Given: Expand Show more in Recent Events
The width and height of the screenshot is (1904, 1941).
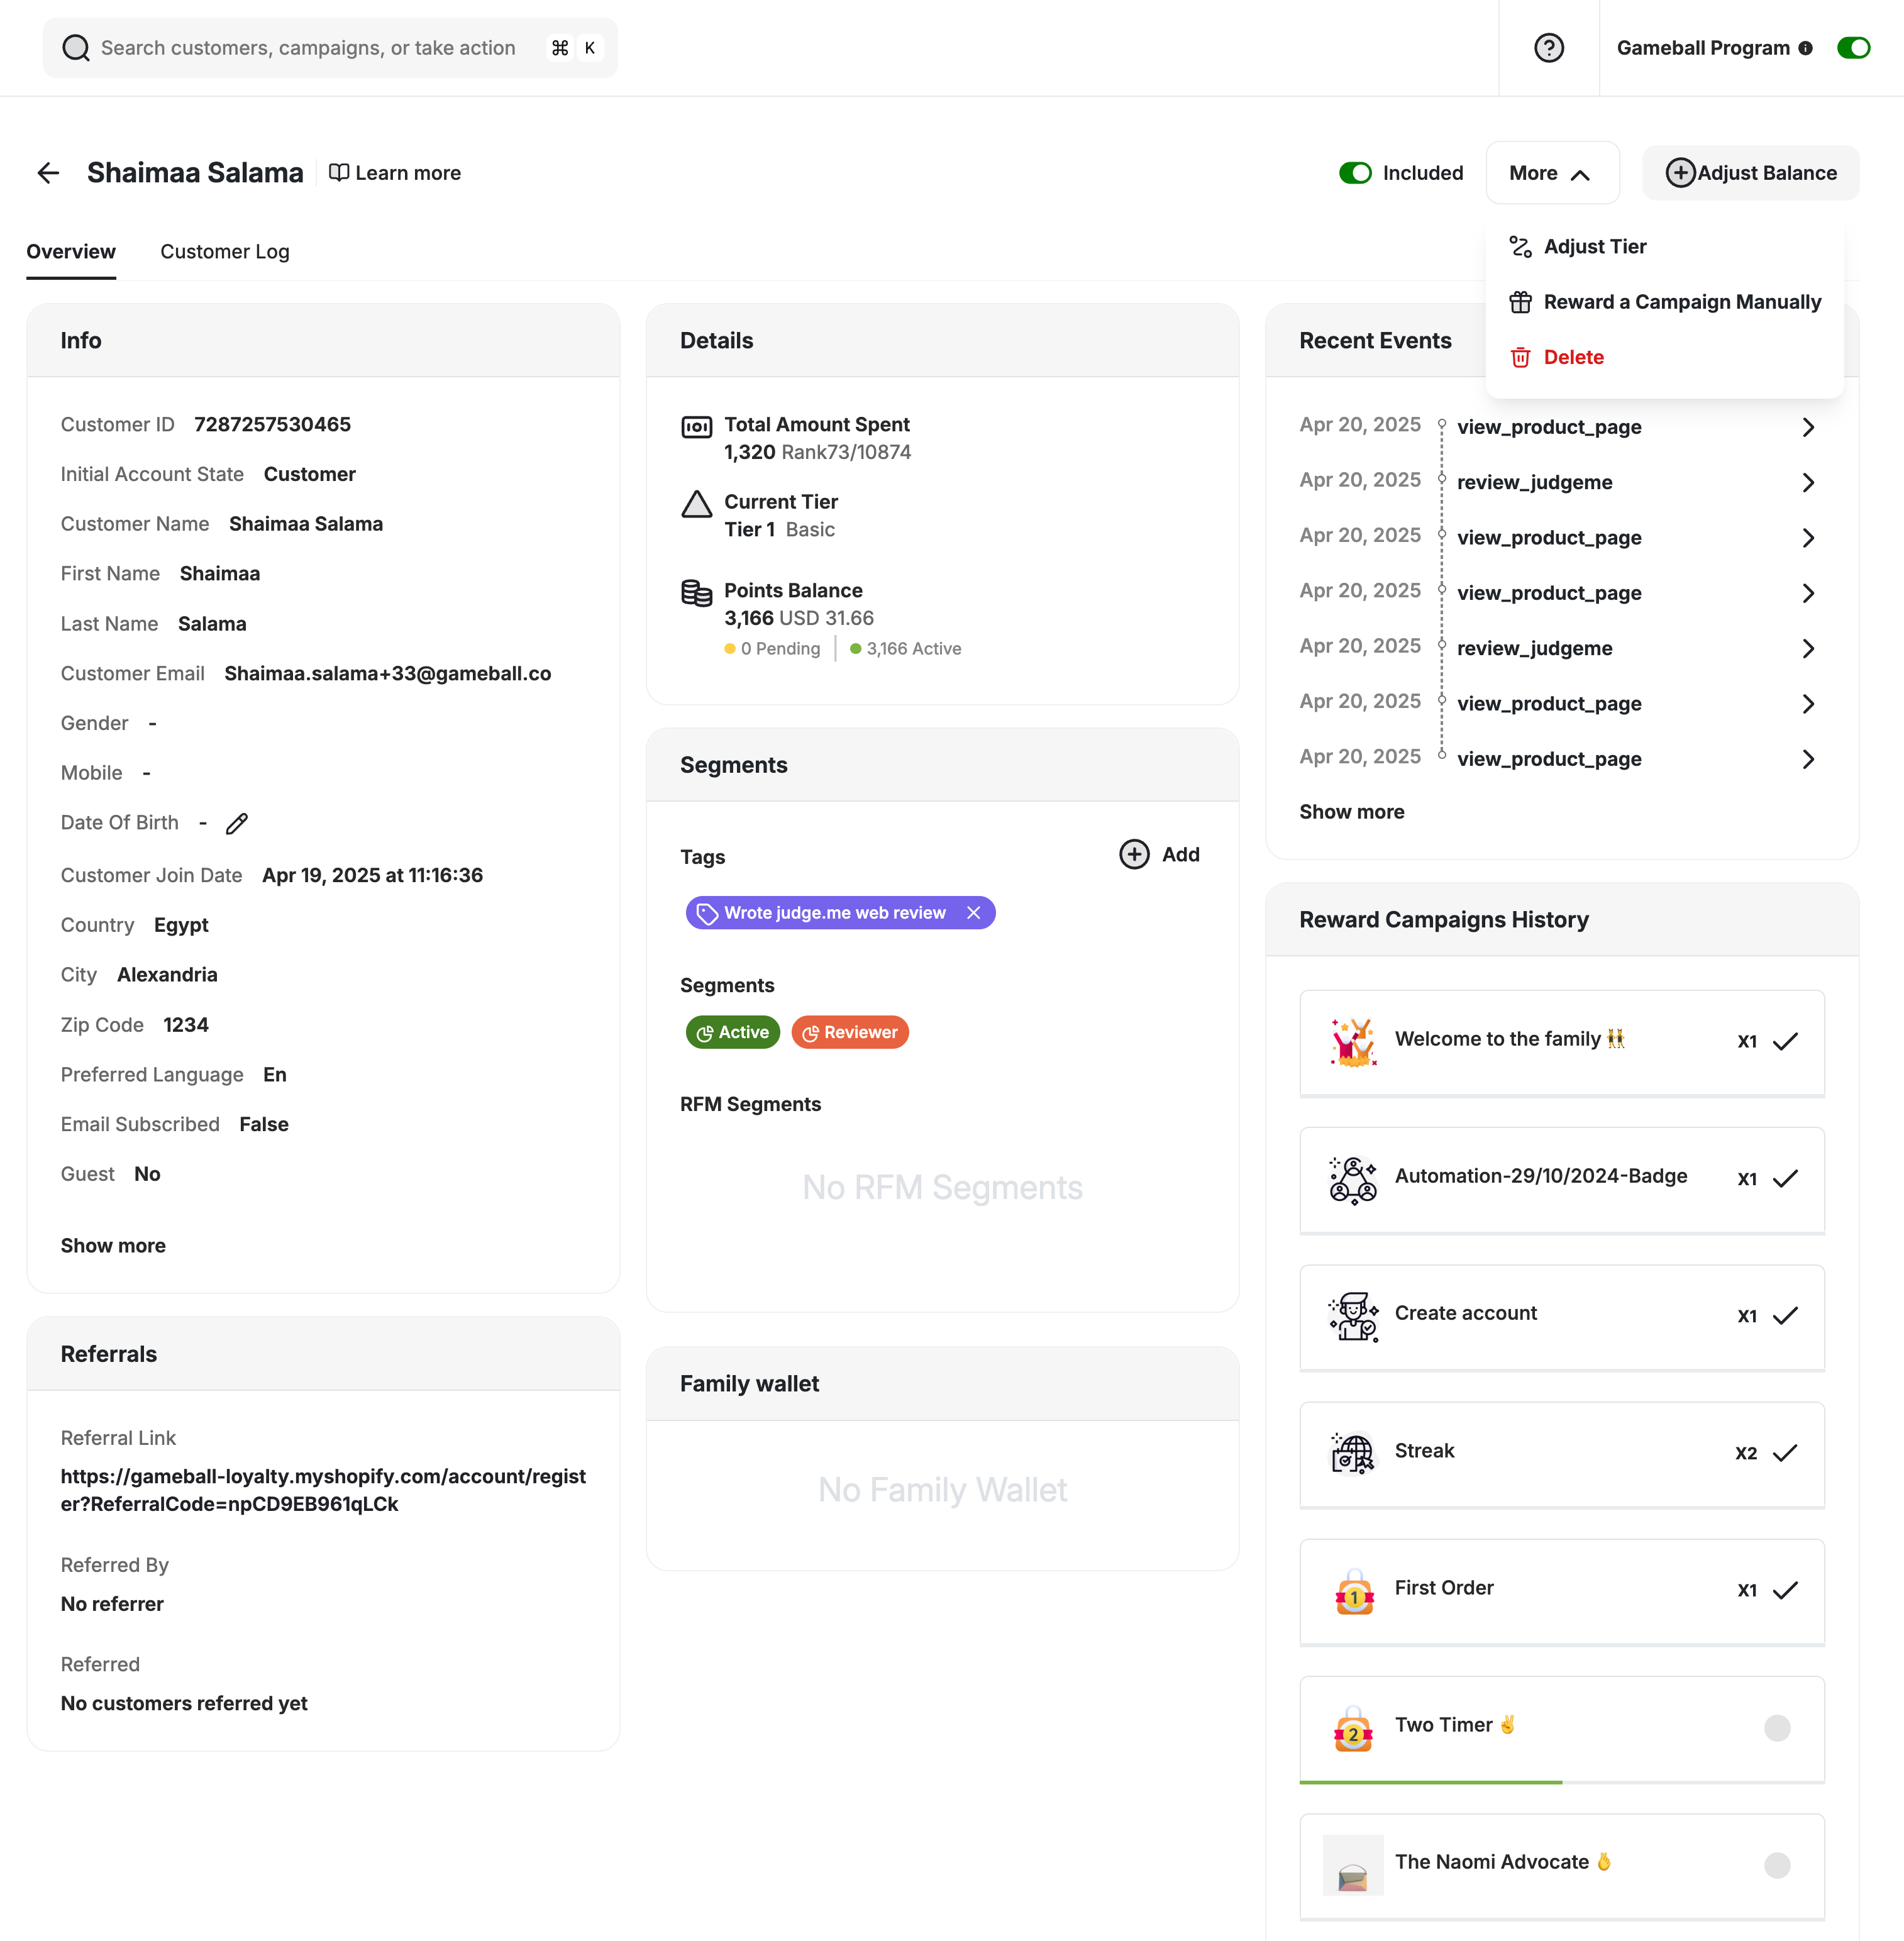Looking at the screenshot, I should (x=1351, y=811).
